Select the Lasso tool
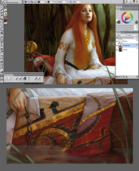The width and height of the screenshot is (139, 171). [2, 25]
